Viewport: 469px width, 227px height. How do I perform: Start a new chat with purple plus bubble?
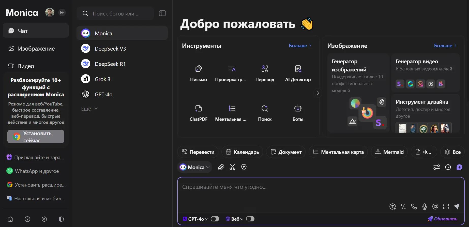coord(459,167)
